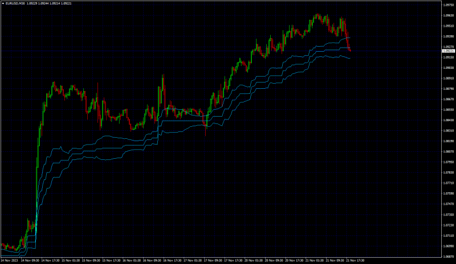Click the 1.08910 price axis label
The width and height of the screenshot is (456, 264).
coord(449,78)
